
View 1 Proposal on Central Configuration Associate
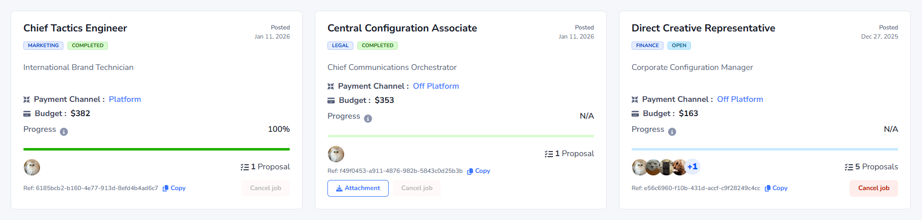[569, 154]
